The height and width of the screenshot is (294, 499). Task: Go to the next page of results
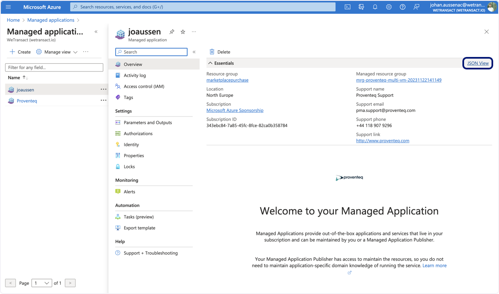pos(70,283)
